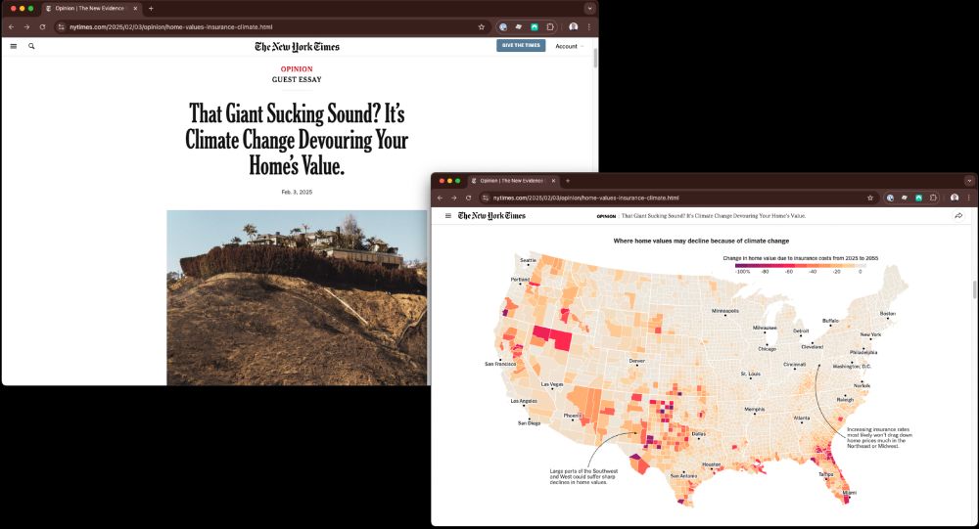Click the burned hillside house photo
Image resolution: width=979 pixels, height=529 pixels.
pos(297,297)
